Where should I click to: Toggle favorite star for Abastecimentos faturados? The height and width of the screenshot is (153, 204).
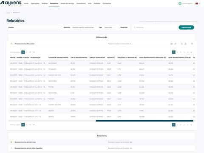coord(11,44)
